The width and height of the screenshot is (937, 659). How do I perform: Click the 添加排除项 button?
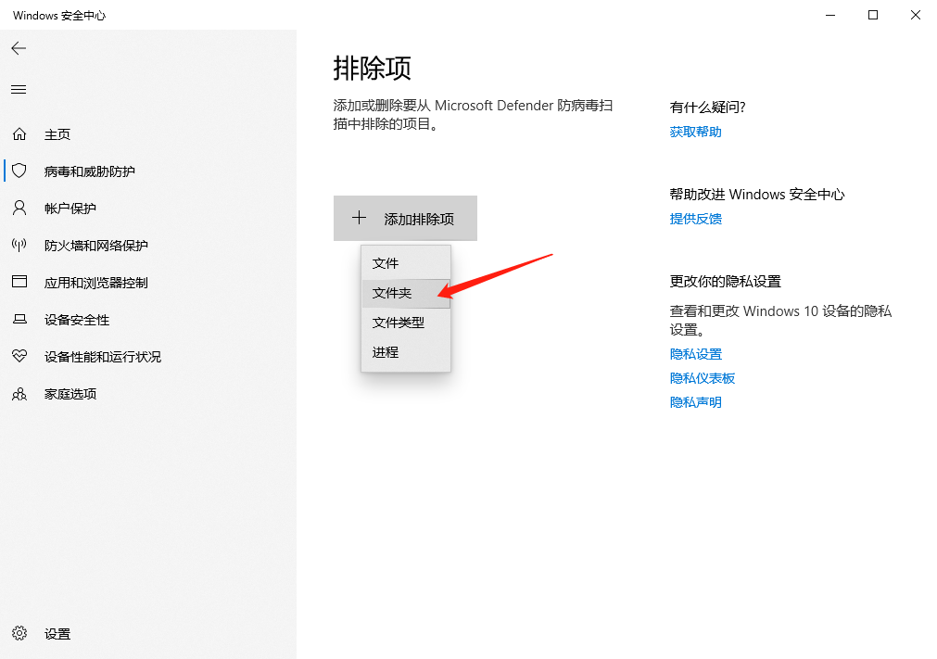coord(405,219)
